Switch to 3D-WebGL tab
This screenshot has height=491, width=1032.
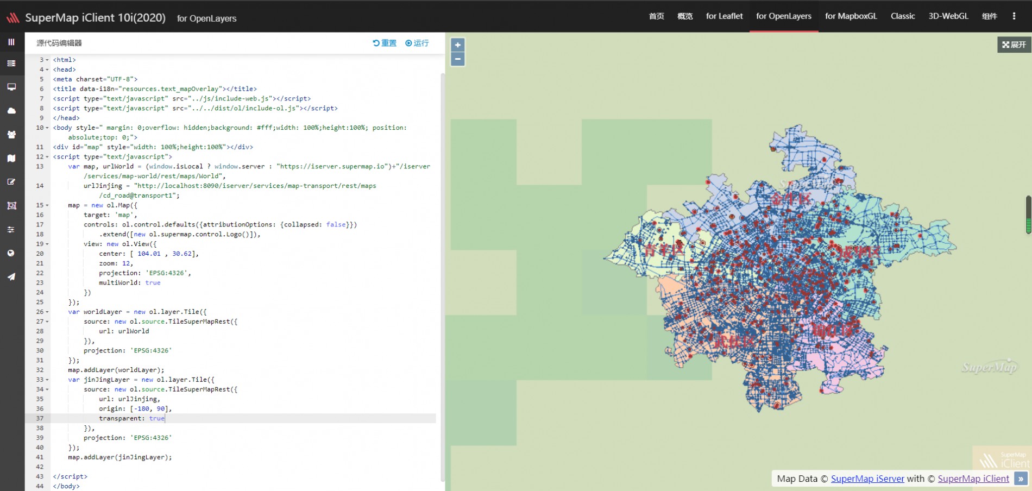948,16
